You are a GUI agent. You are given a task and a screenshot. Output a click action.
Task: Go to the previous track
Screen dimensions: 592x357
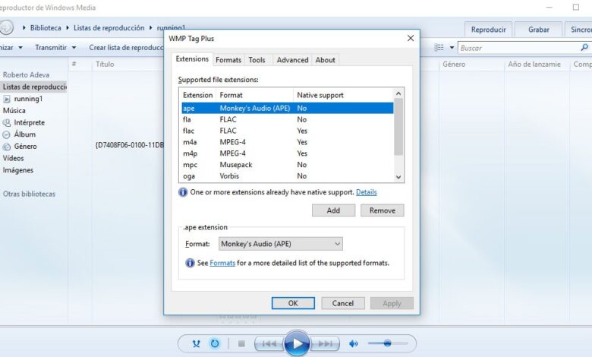pyautogui.click(x=269, y=344)
